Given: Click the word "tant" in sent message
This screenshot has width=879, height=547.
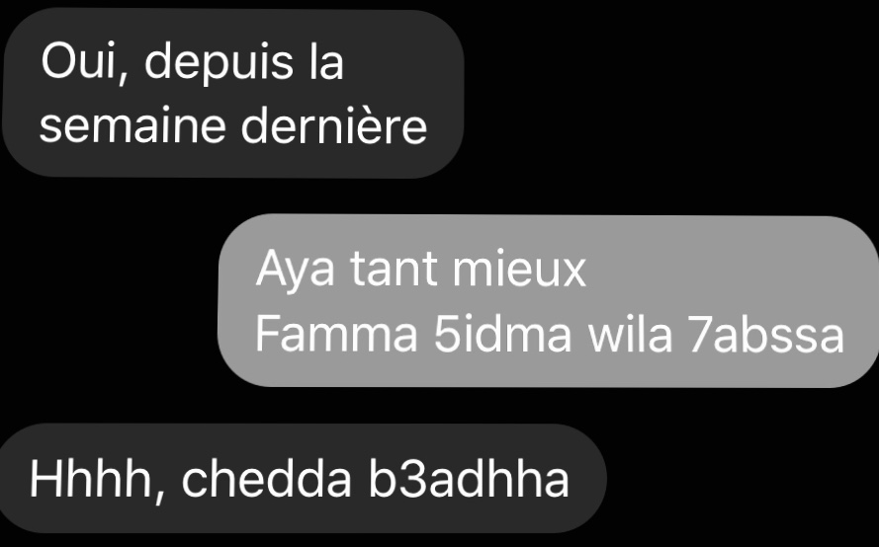Looking at the screenshot, I should tap(394, 270).
